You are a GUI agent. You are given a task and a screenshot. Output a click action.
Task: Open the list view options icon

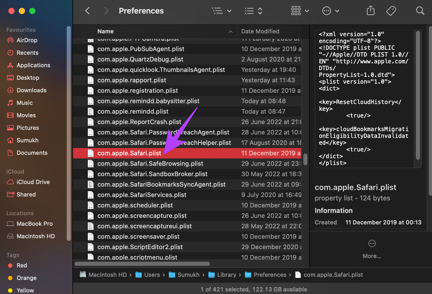pyautogui.click(x=217, y=11)
